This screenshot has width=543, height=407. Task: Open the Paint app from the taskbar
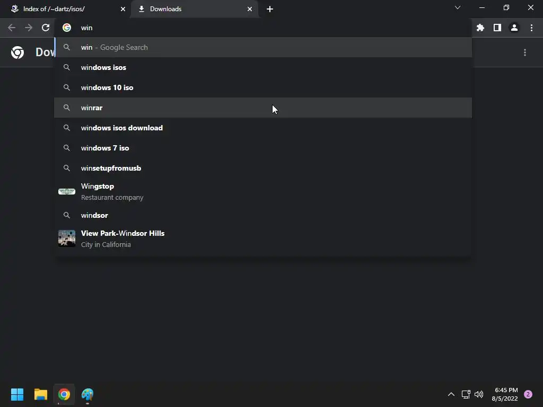(x=87, y=394)
